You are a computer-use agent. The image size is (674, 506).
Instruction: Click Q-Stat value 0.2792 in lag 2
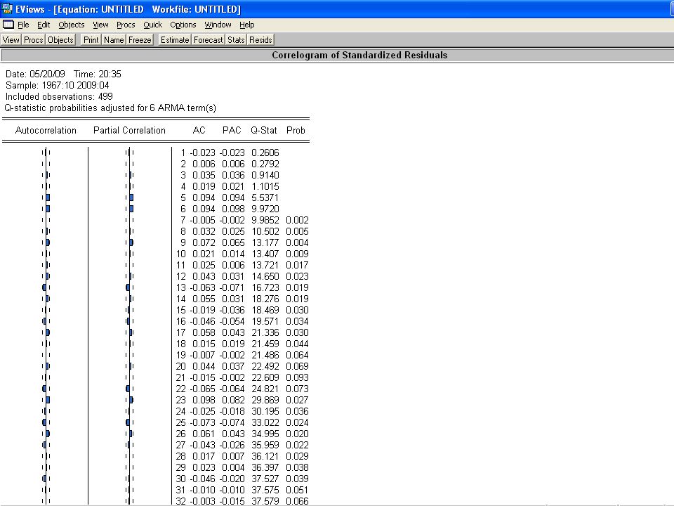click(x=265, y=164)
